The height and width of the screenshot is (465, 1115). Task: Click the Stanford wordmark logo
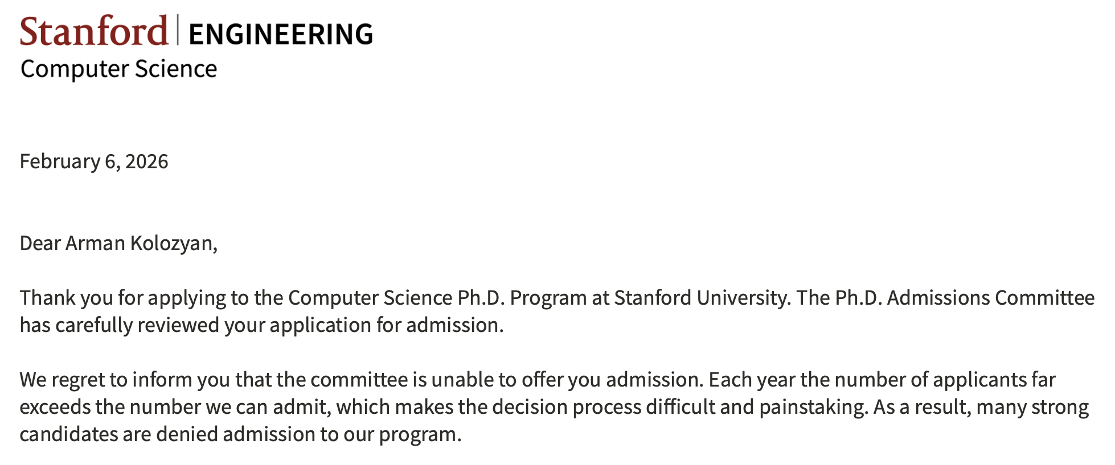point(94,31)
